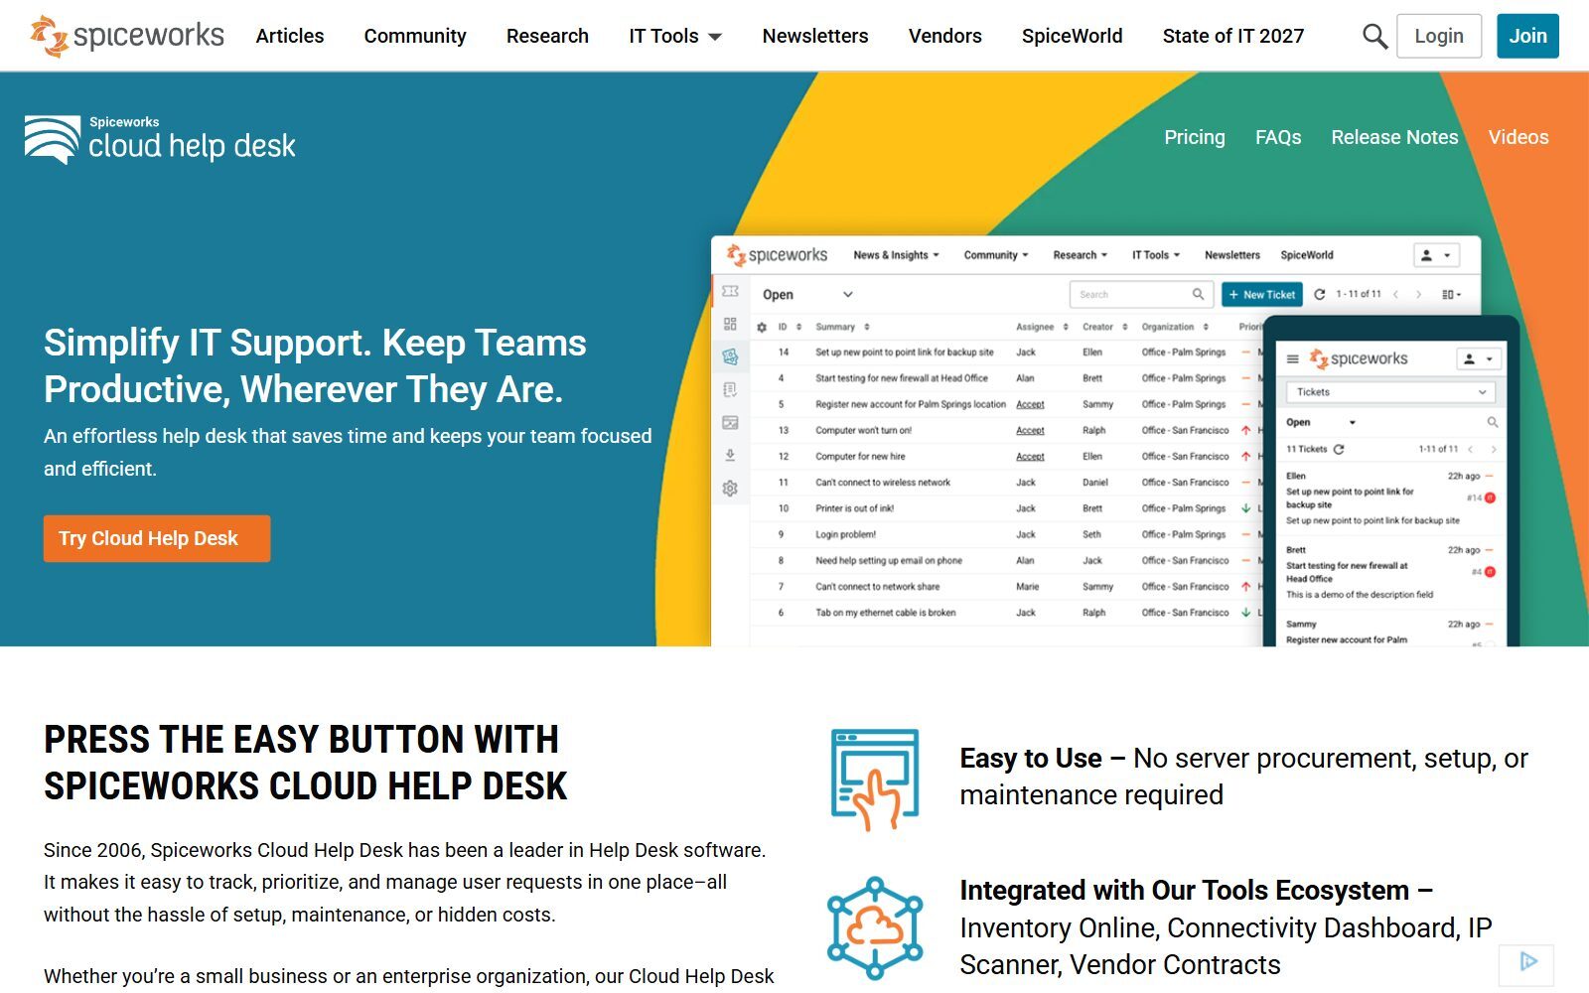Open State of IT 2027
The height and width of the screenshot is (993, 1589).
tap(1233, 36)
